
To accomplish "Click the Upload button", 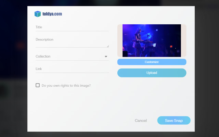I will tap(152, 73).
